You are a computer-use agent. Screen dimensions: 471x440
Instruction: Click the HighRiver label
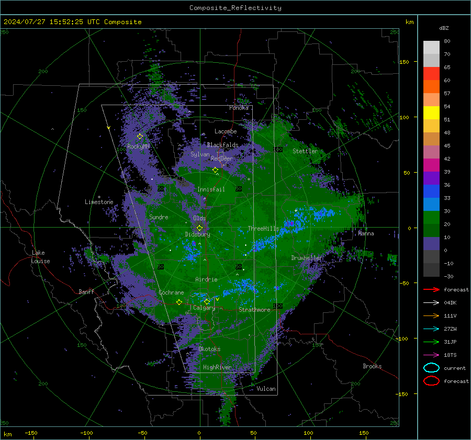(217, 367)
